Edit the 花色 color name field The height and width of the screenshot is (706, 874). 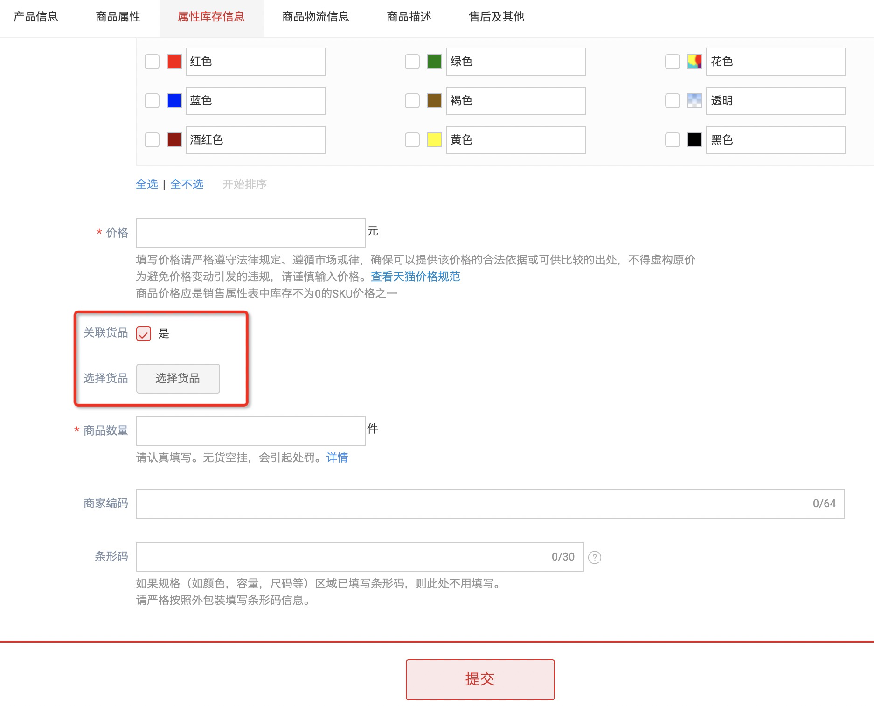coord(776,62)
